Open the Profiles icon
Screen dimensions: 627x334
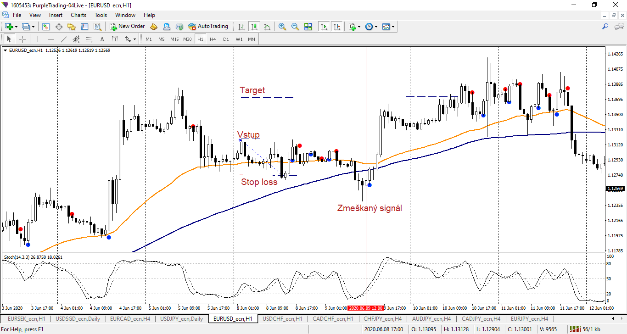pos(26,27)
